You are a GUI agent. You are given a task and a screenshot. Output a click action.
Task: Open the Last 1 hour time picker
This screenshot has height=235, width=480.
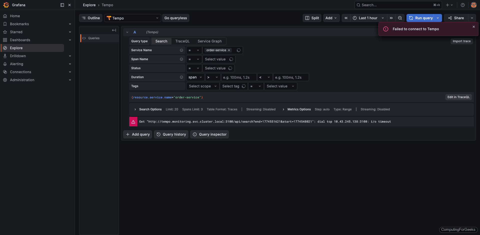click(x=368, y=18)
